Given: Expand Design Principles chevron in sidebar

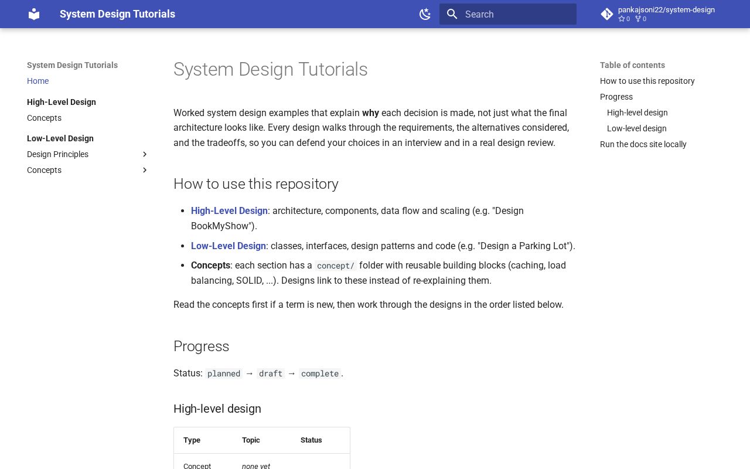Looking at the screenshot, I should pyautogui.click(x=145, y=154).
